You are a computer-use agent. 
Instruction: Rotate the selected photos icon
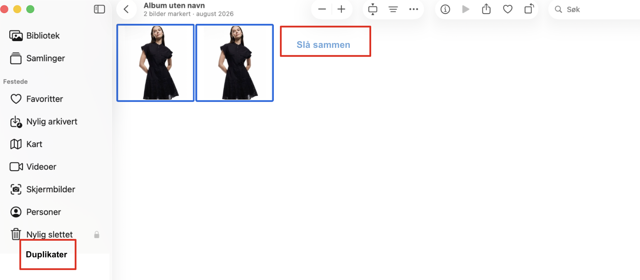pyautogui.click(x=529, y=9)
